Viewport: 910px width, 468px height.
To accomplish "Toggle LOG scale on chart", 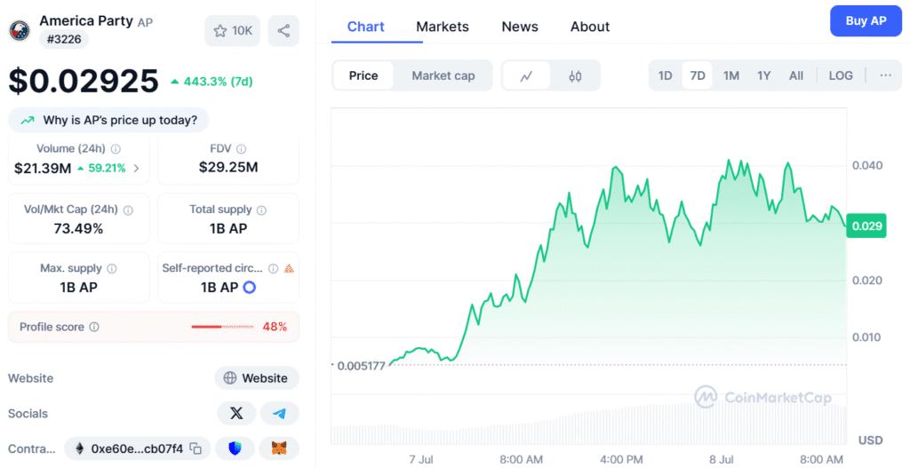I will (x=841, y=76).
